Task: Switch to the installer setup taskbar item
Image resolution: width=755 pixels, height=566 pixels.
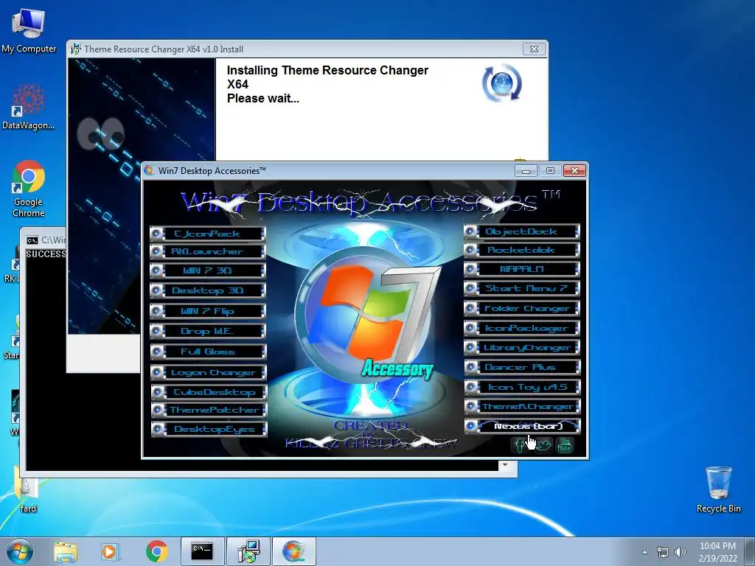Action: 248,551
